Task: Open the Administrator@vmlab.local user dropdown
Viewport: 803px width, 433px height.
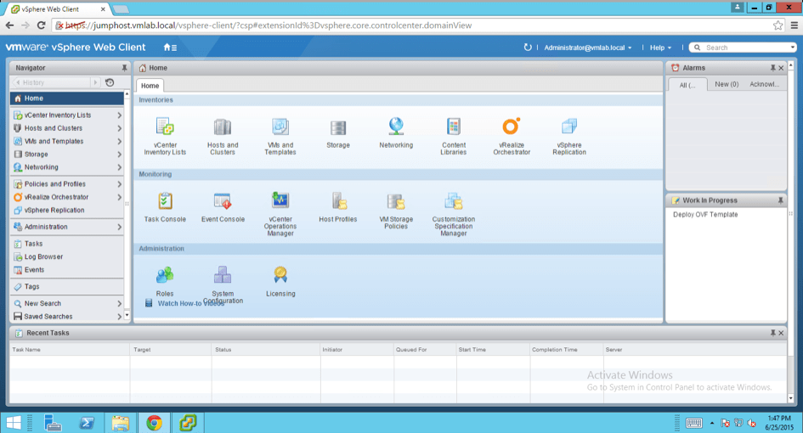Action: [x=587, y=48]
